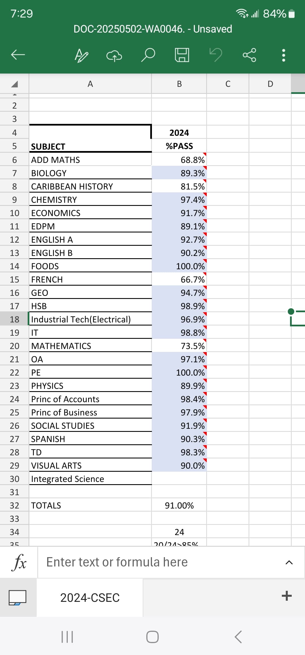Tap Android home button

click(x=152, y=637)
